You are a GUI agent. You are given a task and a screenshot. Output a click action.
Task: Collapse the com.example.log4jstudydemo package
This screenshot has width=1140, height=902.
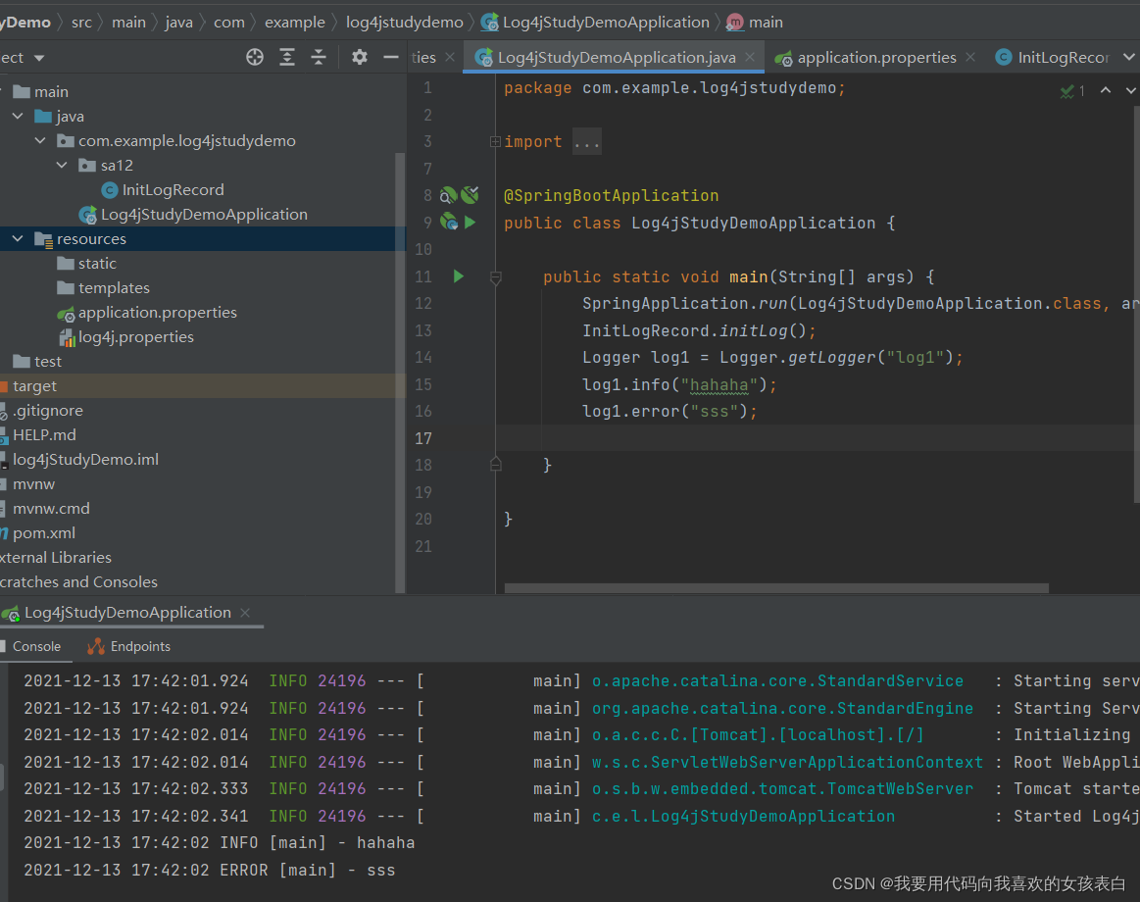pyautogui.click(x=41, y=140)
